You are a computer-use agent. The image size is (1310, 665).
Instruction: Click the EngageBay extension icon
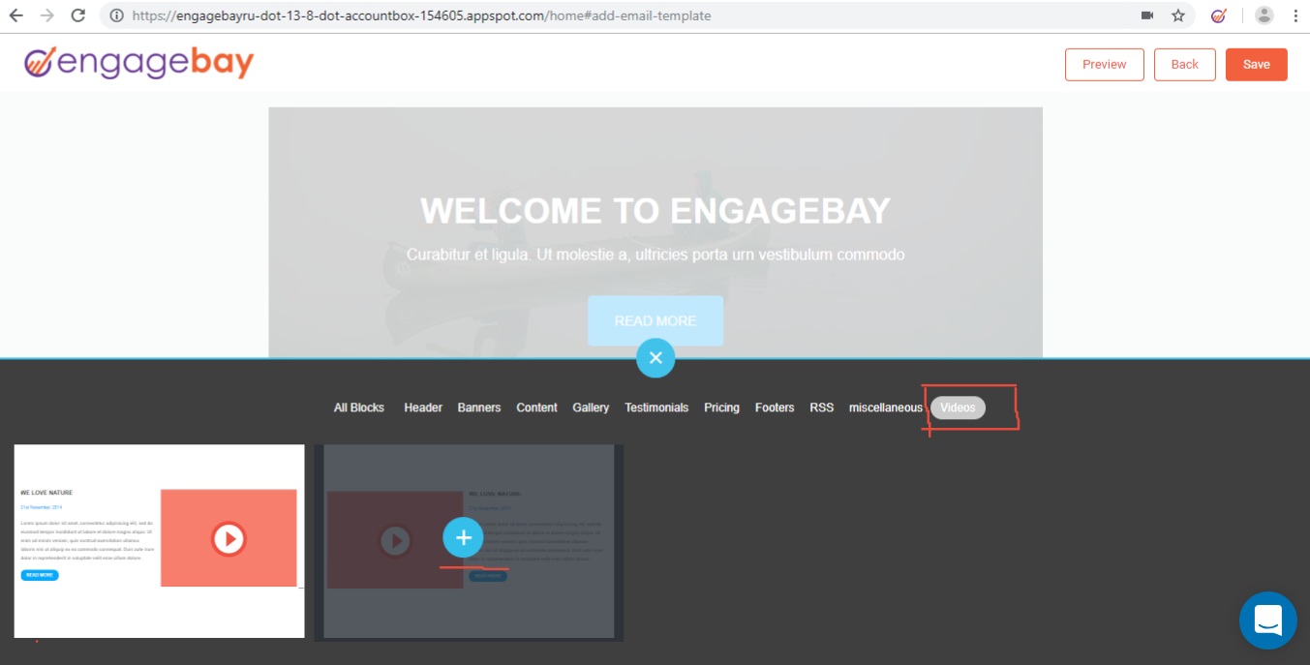click(1219, 15)
